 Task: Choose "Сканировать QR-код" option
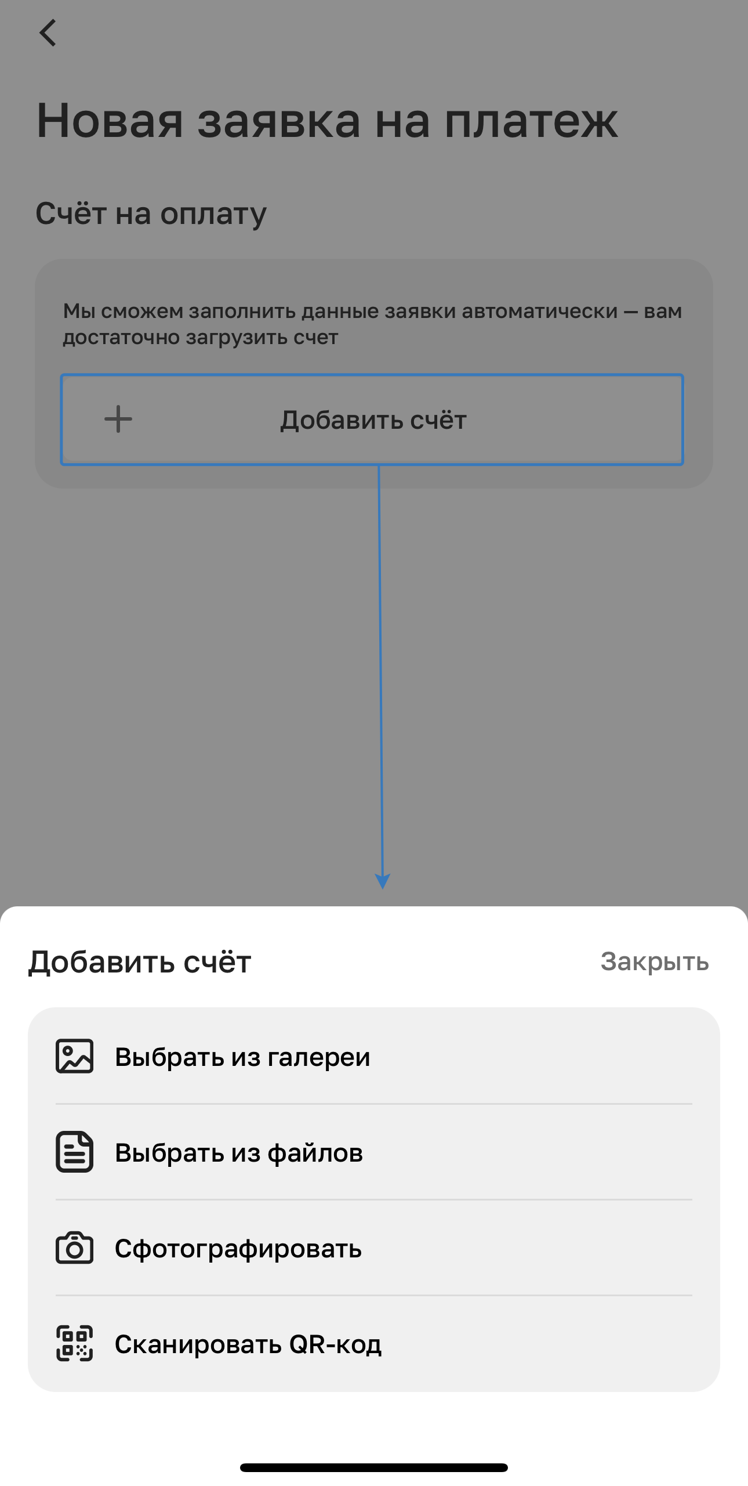pyautogui.click(x=248, y=1344)
